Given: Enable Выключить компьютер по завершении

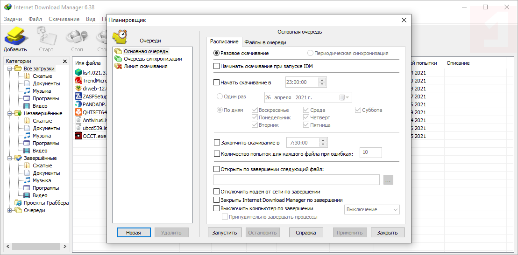Looking at the screenshot, I should (x=216, y=208).
